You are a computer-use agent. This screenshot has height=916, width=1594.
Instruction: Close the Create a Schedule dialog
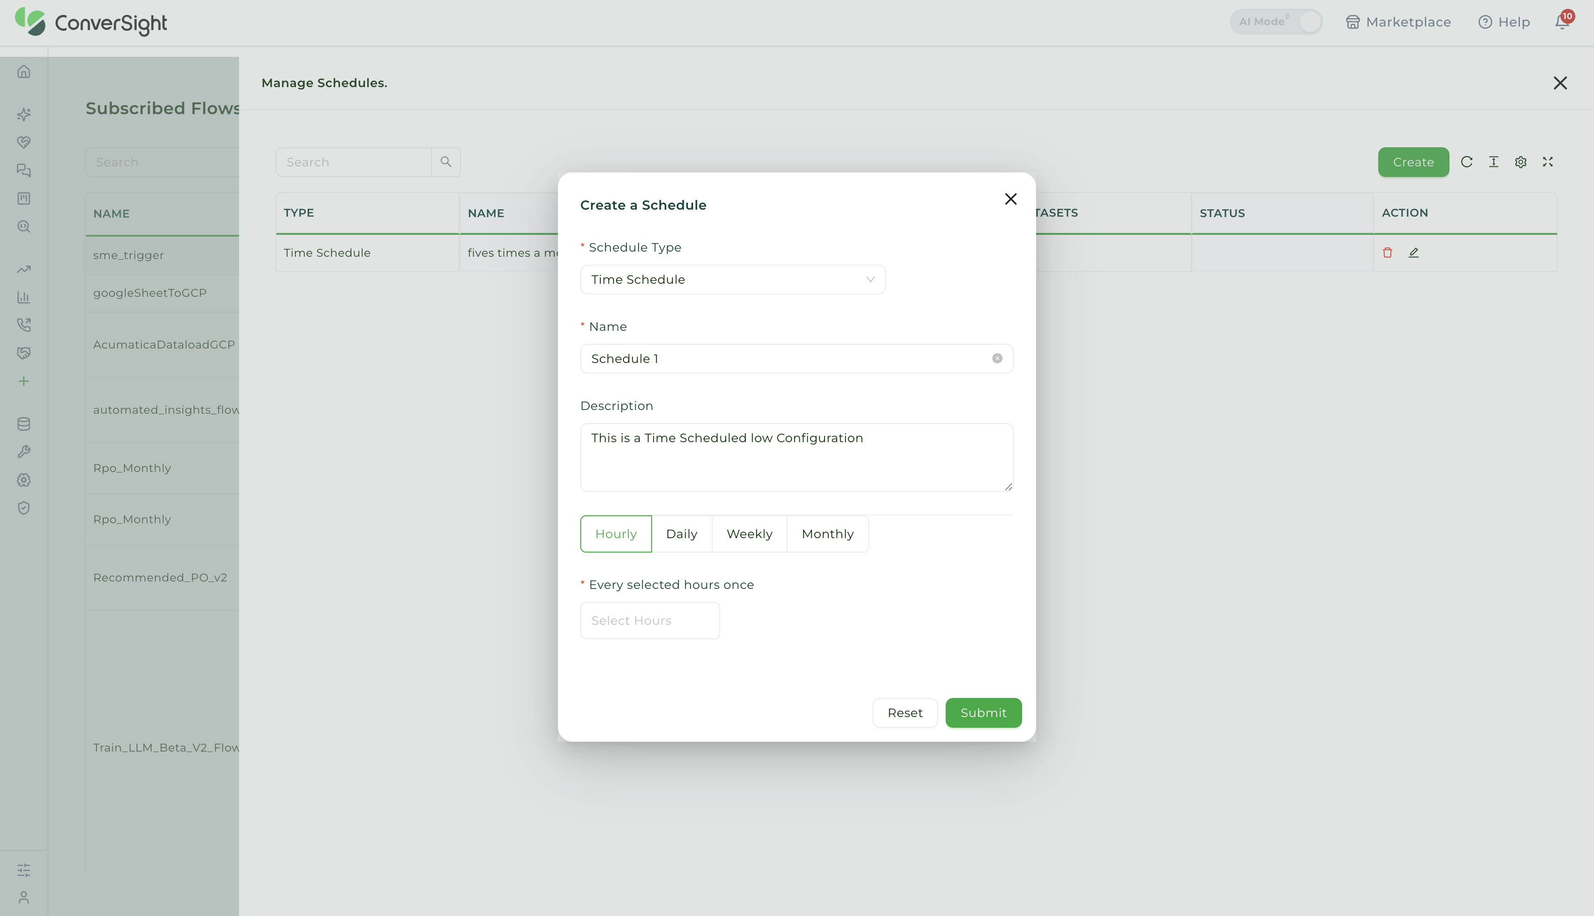(1010, 199)
